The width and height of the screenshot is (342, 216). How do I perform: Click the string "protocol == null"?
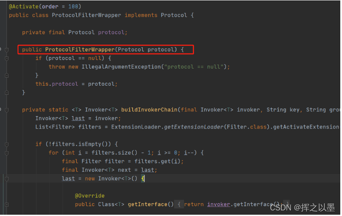tap(194, 67)
